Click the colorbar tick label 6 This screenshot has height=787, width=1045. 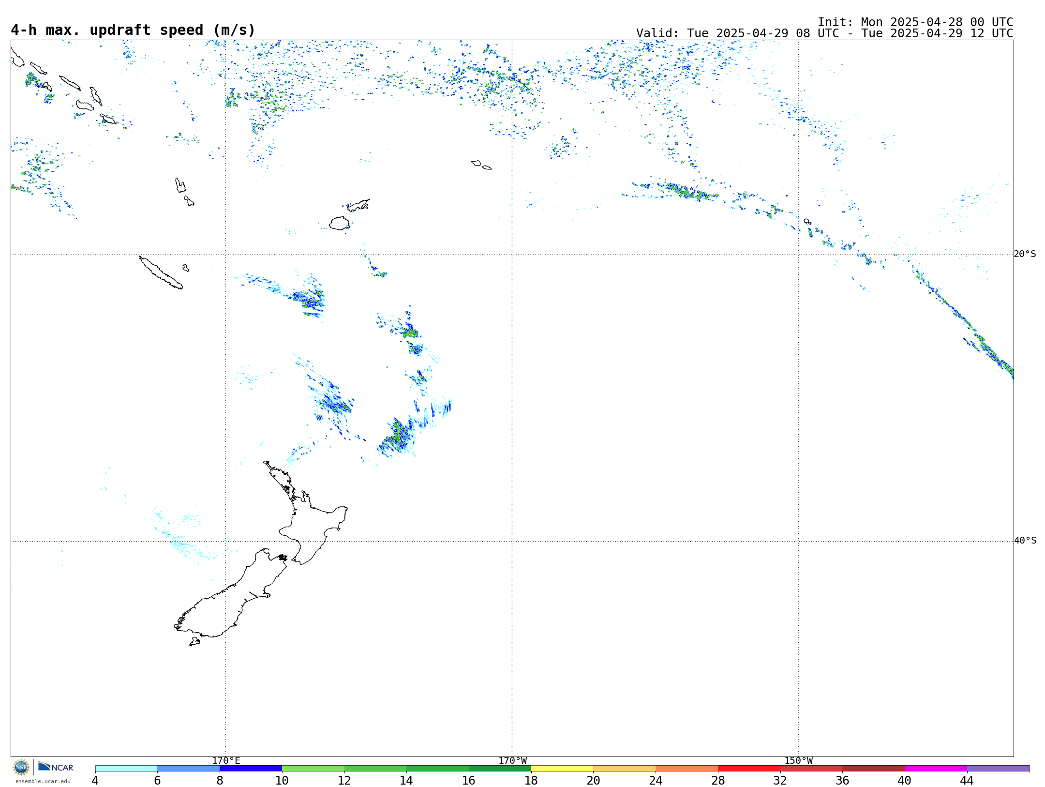point(157,780)
